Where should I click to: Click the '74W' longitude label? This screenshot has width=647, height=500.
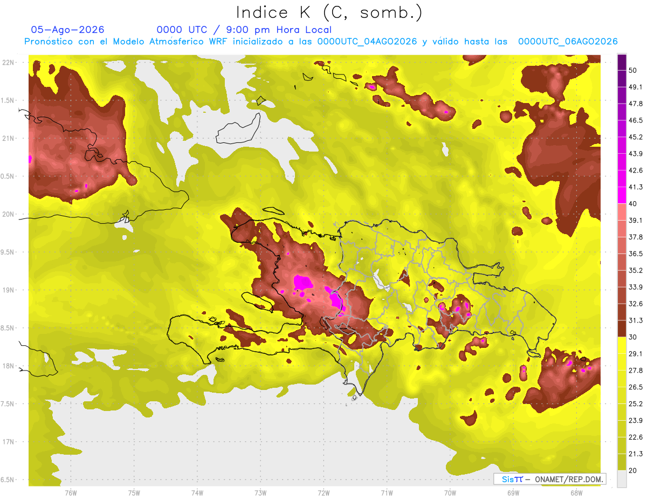pyautogui.click(x=197, y=492)
